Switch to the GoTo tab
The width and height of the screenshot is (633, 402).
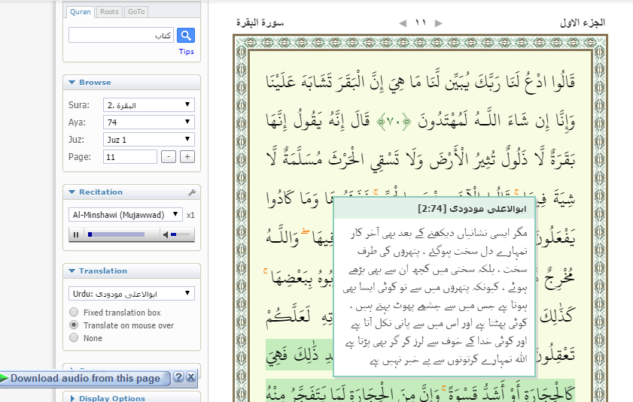coord(135,12)
